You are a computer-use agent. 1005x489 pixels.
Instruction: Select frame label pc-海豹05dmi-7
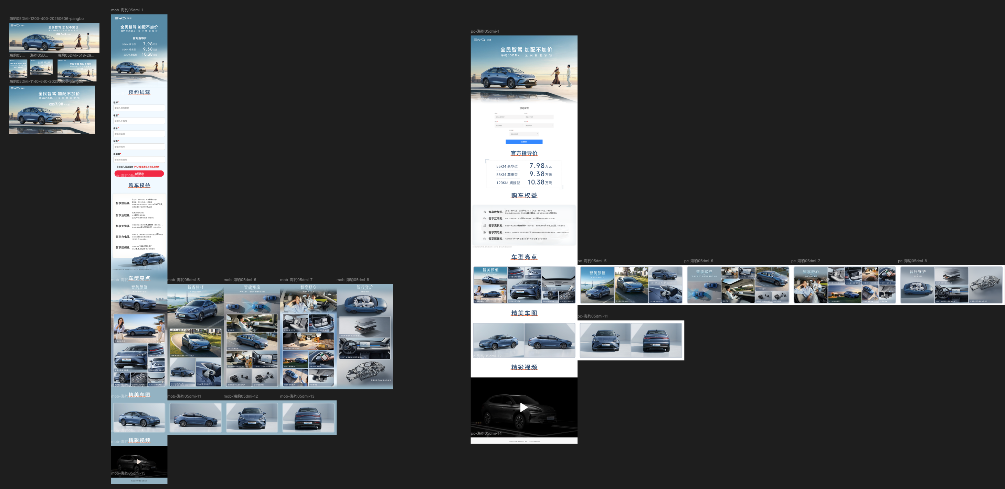click(x=805, y=261)
